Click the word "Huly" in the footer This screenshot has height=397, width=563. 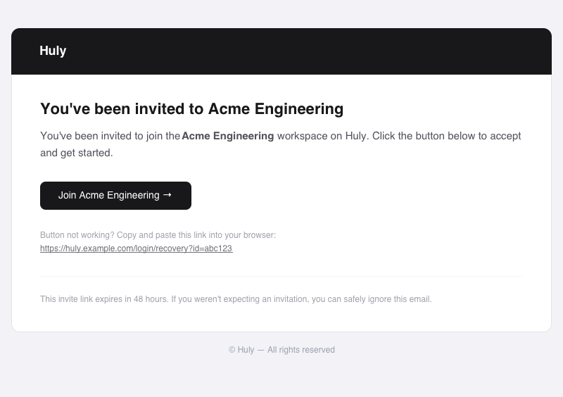click(x=246, y=350)
